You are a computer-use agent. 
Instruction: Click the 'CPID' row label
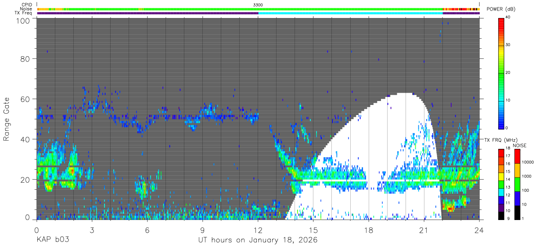click(x=27, y=5)
